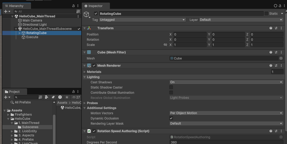Search by label in Project

tap(53, 97)
